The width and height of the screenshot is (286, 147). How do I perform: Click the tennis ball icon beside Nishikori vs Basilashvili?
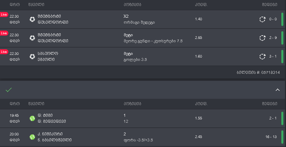coord(32,137)
